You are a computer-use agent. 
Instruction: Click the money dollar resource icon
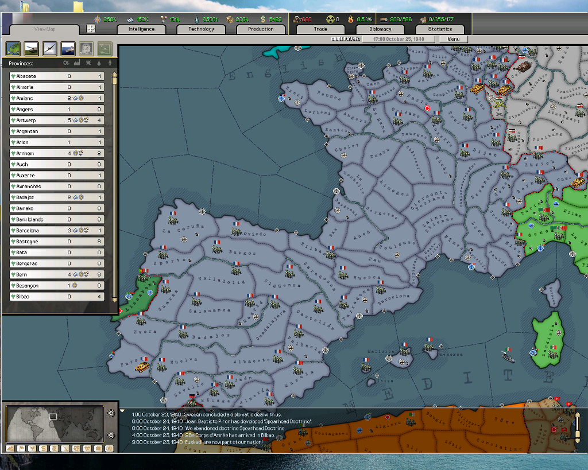[x=263, y=19]
